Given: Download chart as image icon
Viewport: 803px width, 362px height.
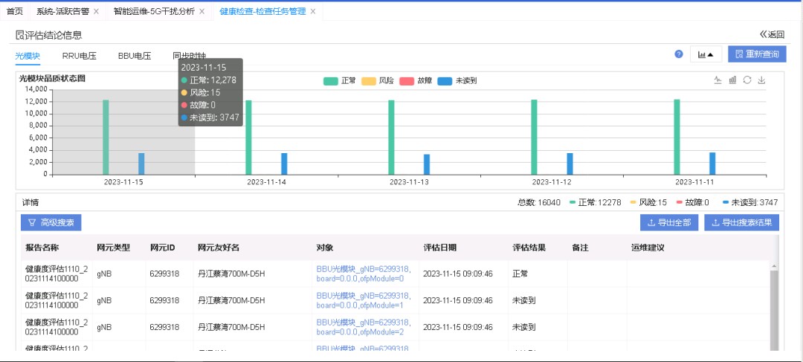Looking at the screenshot, I should click(x=761, y=80).
